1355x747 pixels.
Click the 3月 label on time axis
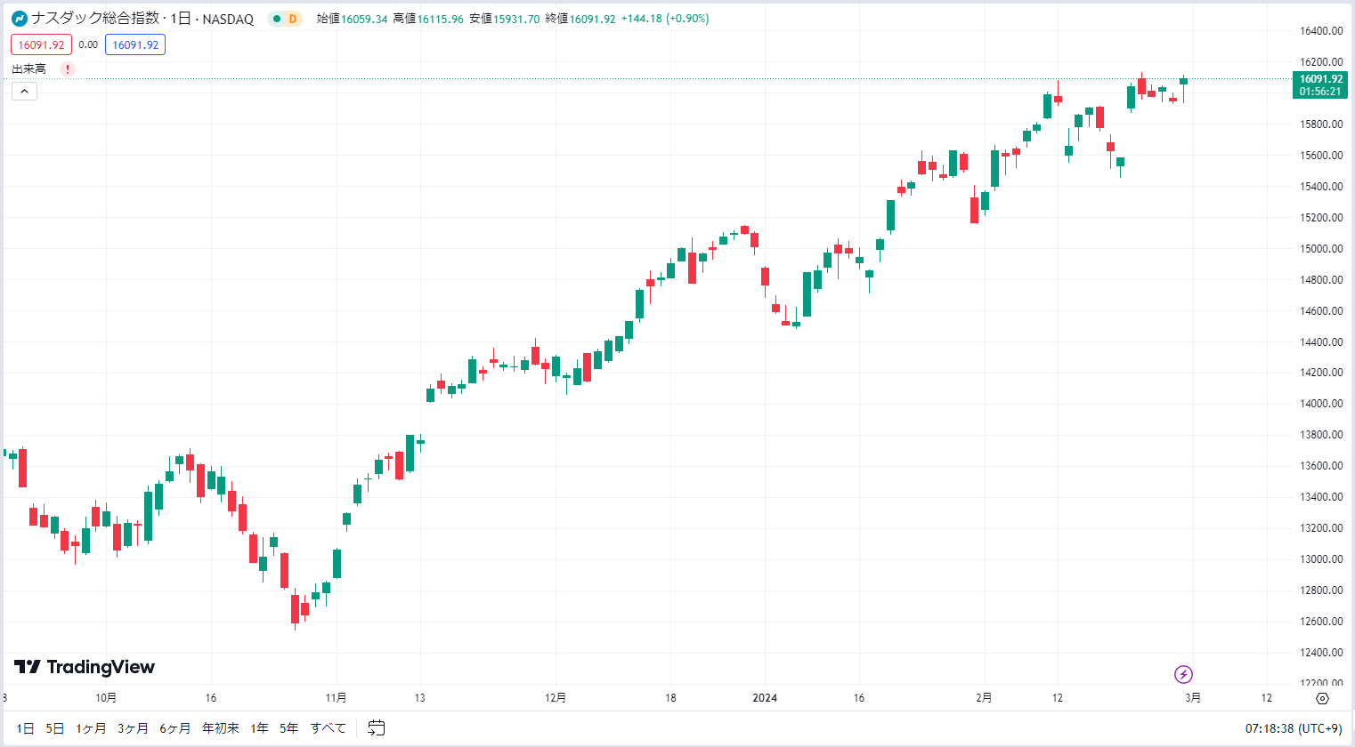tap(1193, 698)
